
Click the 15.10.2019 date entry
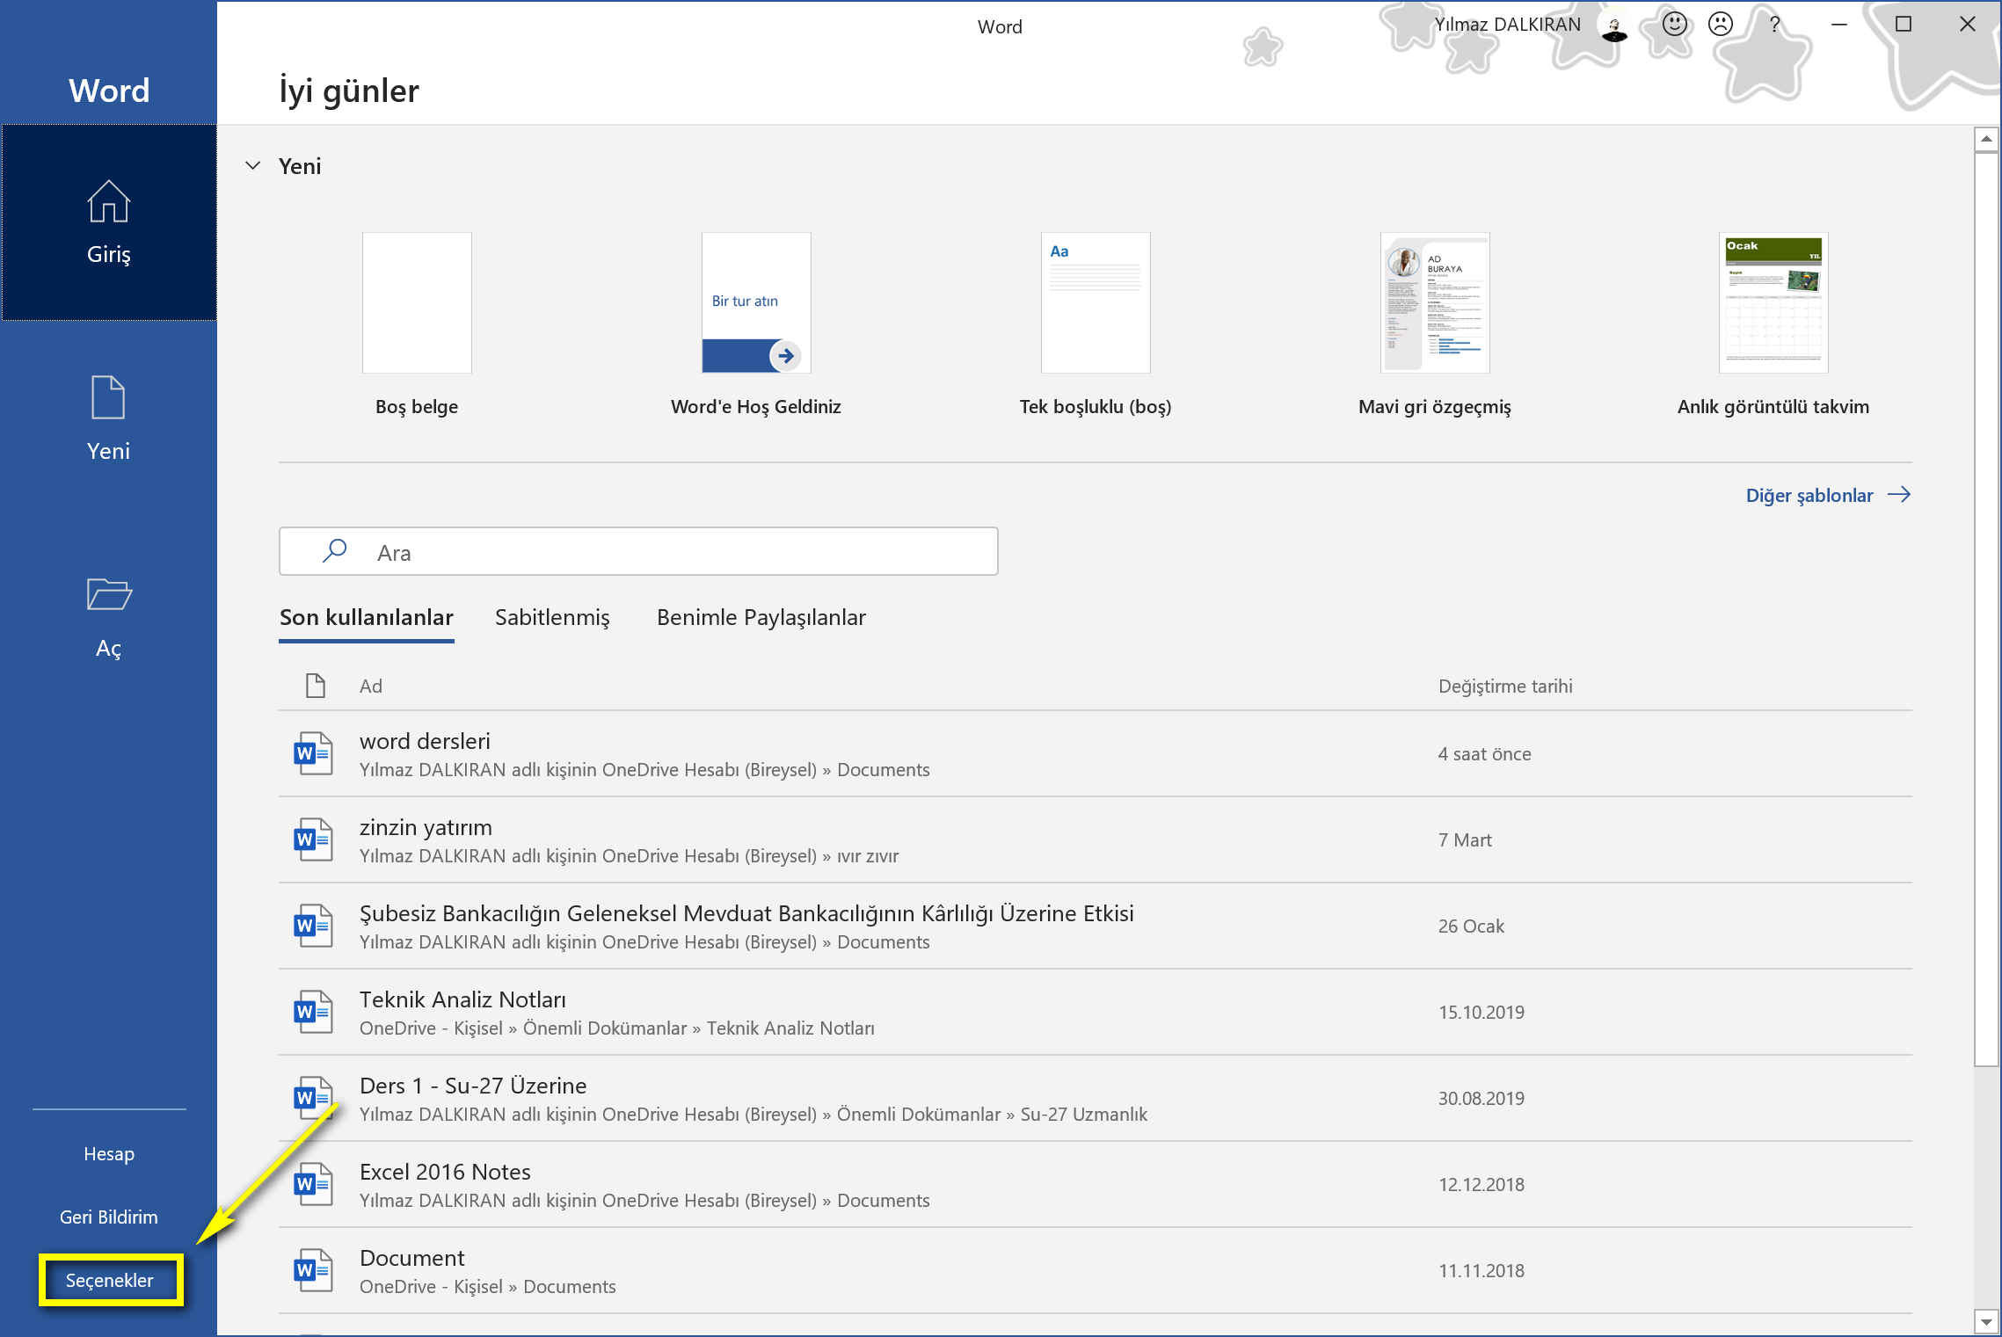(x=1481, y=1012)
